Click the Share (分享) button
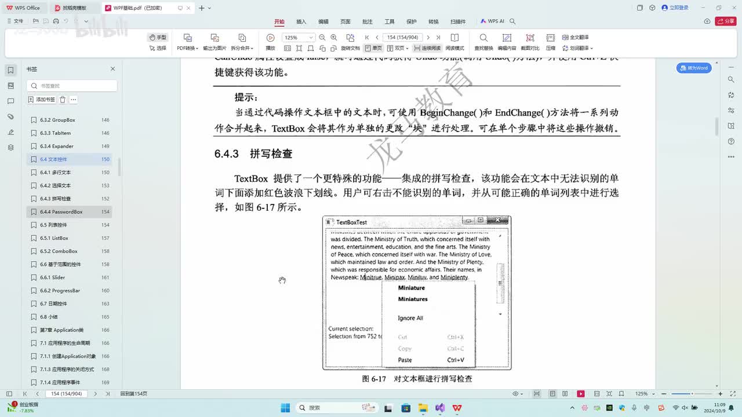742x417 pixels. pos(726,21)
